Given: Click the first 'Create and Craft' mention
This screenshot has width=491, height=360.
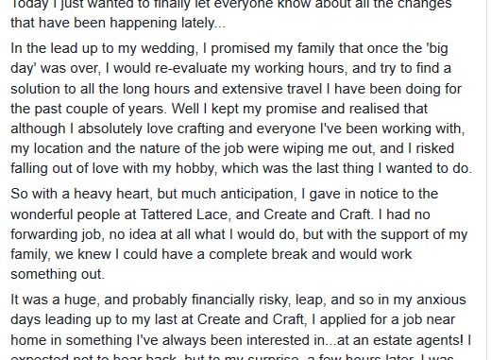Looking at the screenshot, I should tap(317, 214).
